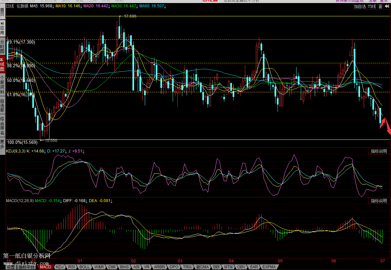The width and height of the screenshot is (391, 270).
Task: Open 分时图 from the left sidebar
Action: (x=2, y=47)
